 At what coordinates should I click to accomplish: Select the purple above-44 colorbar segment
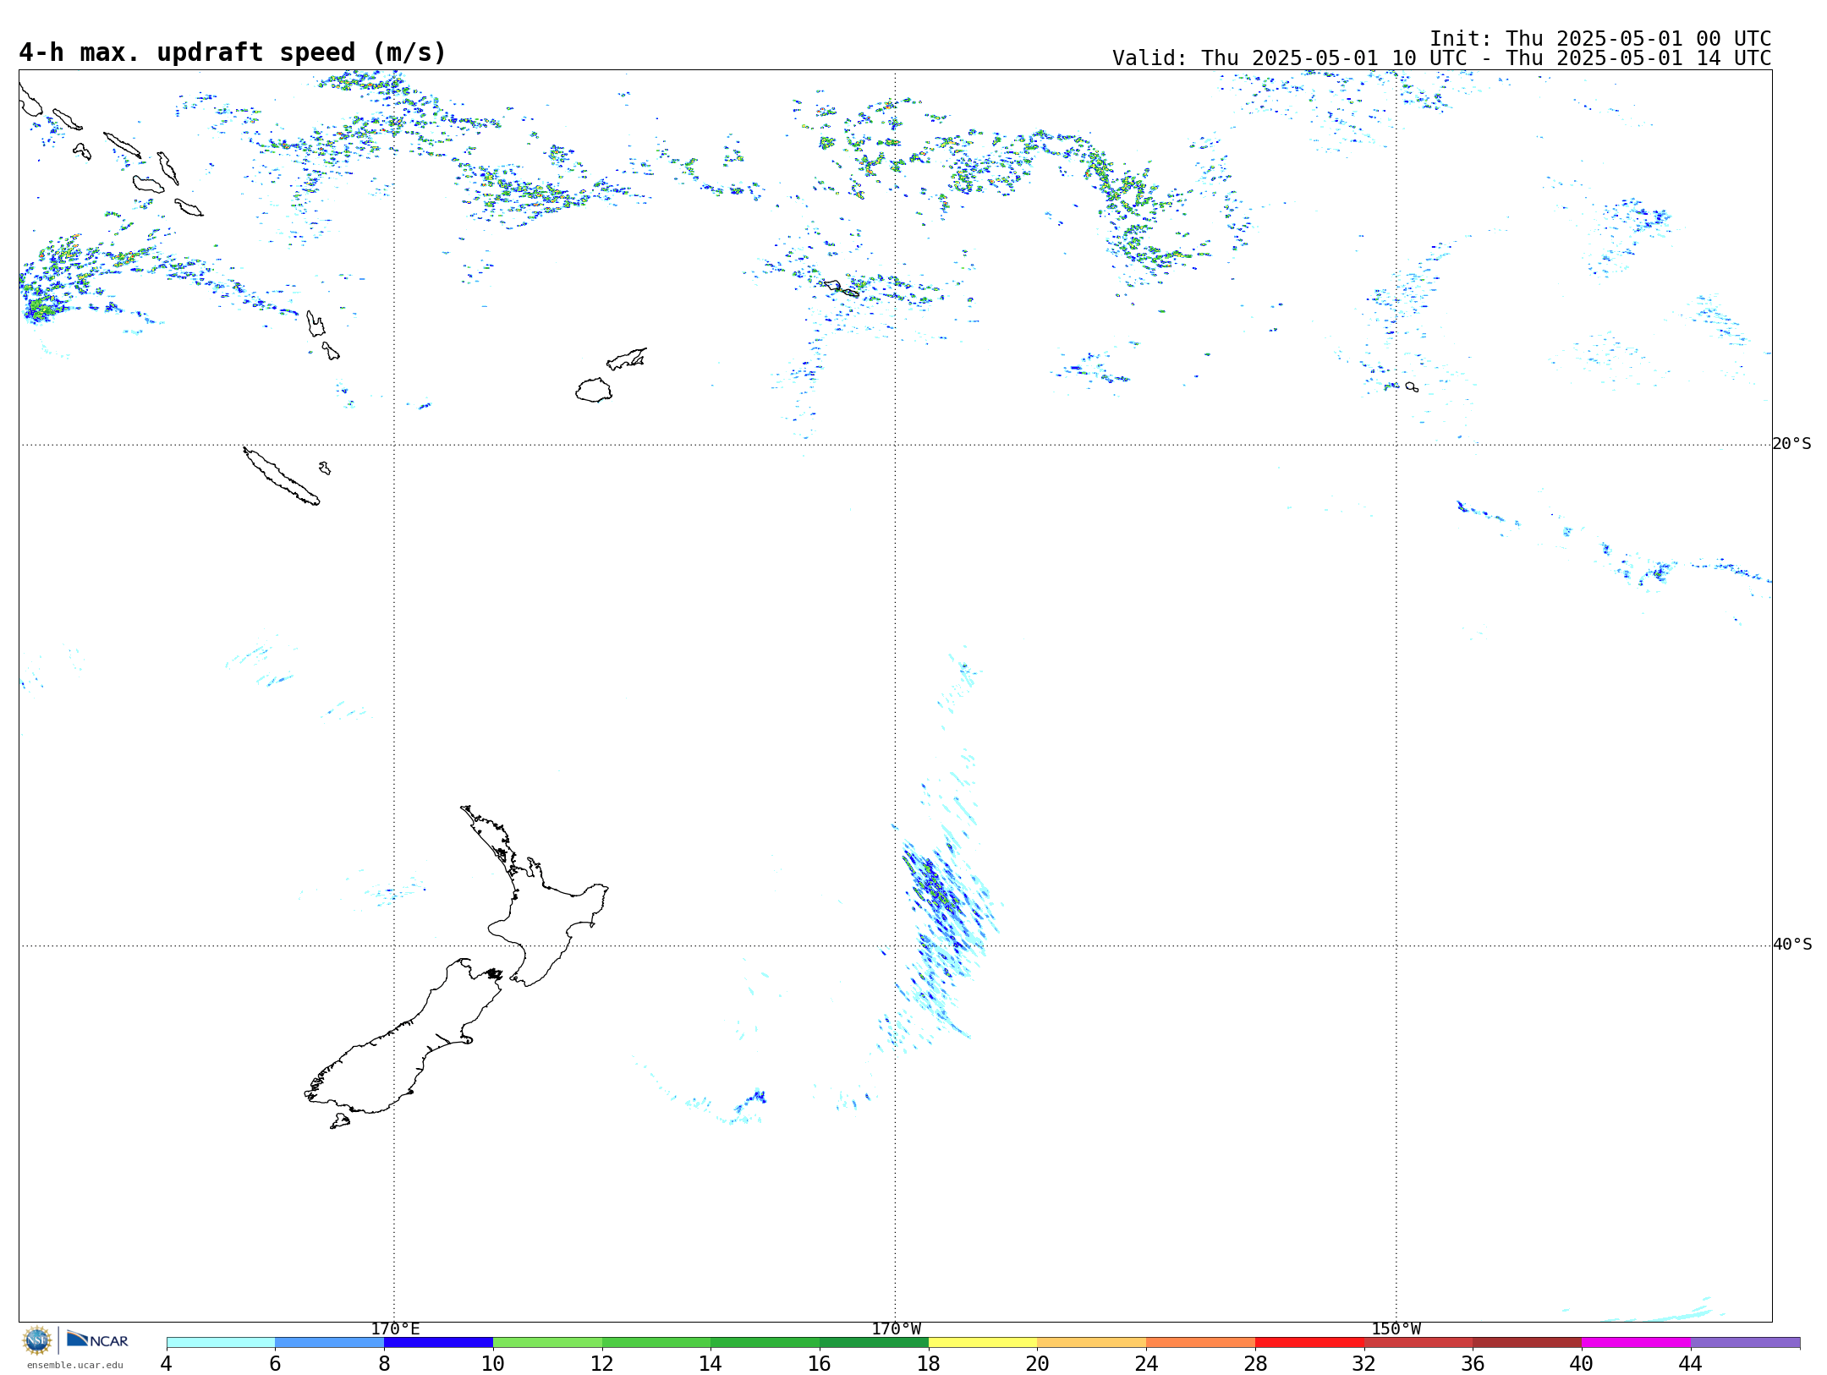[x=1745, y=1343]
